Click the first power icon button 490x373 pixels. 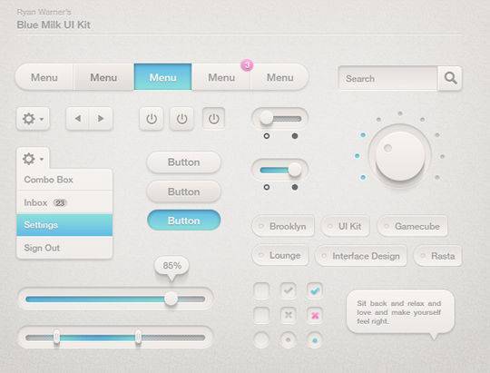(x=152, y=119)
